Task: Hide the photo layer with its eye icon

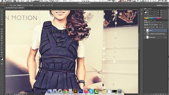Action: click(145, 34)
